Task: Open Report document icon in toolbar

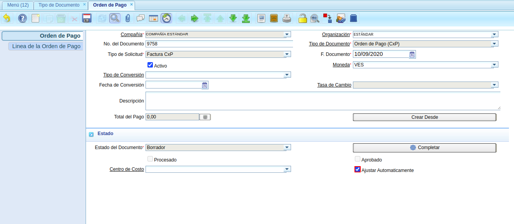Action: 261,18
